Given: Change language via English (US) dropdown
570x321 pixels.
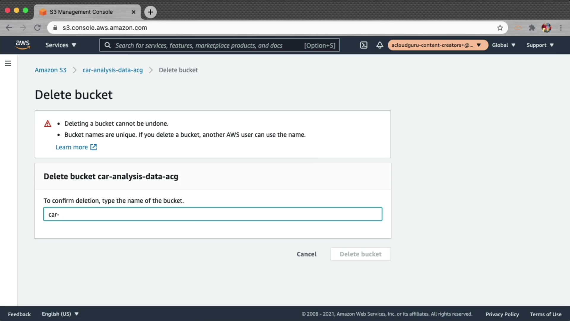Looking at the screenshot, I should pos(60,314).
